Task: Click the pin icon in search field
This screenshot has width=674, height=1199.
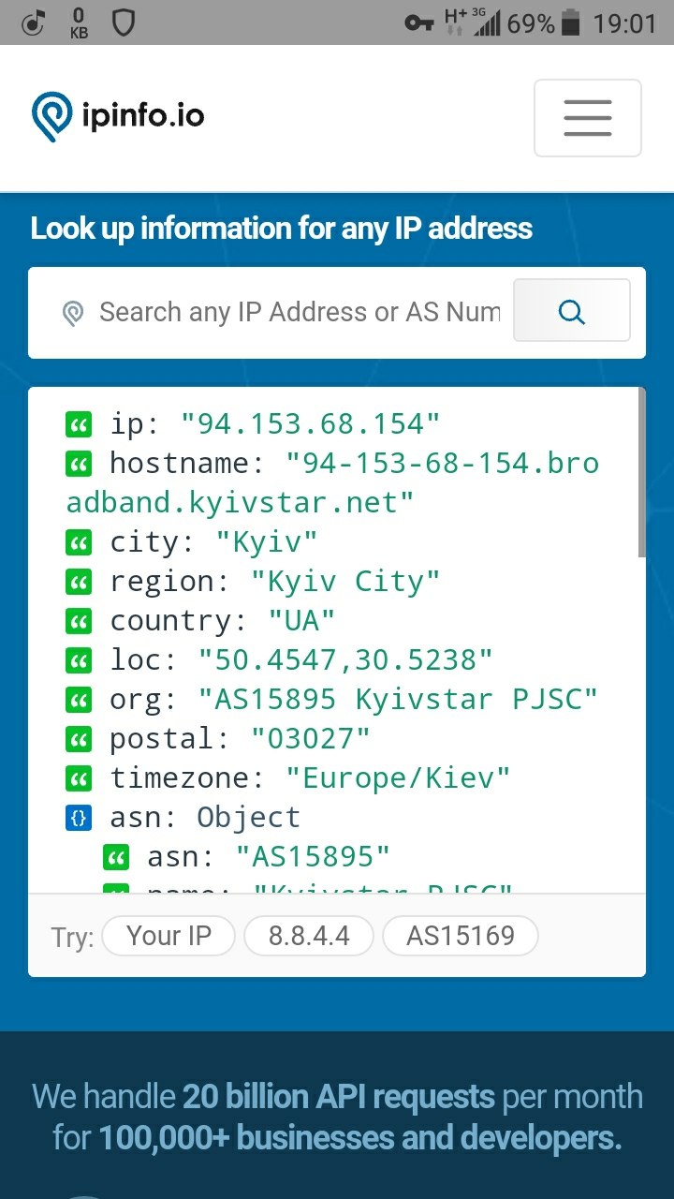Action: coord(73,313)
